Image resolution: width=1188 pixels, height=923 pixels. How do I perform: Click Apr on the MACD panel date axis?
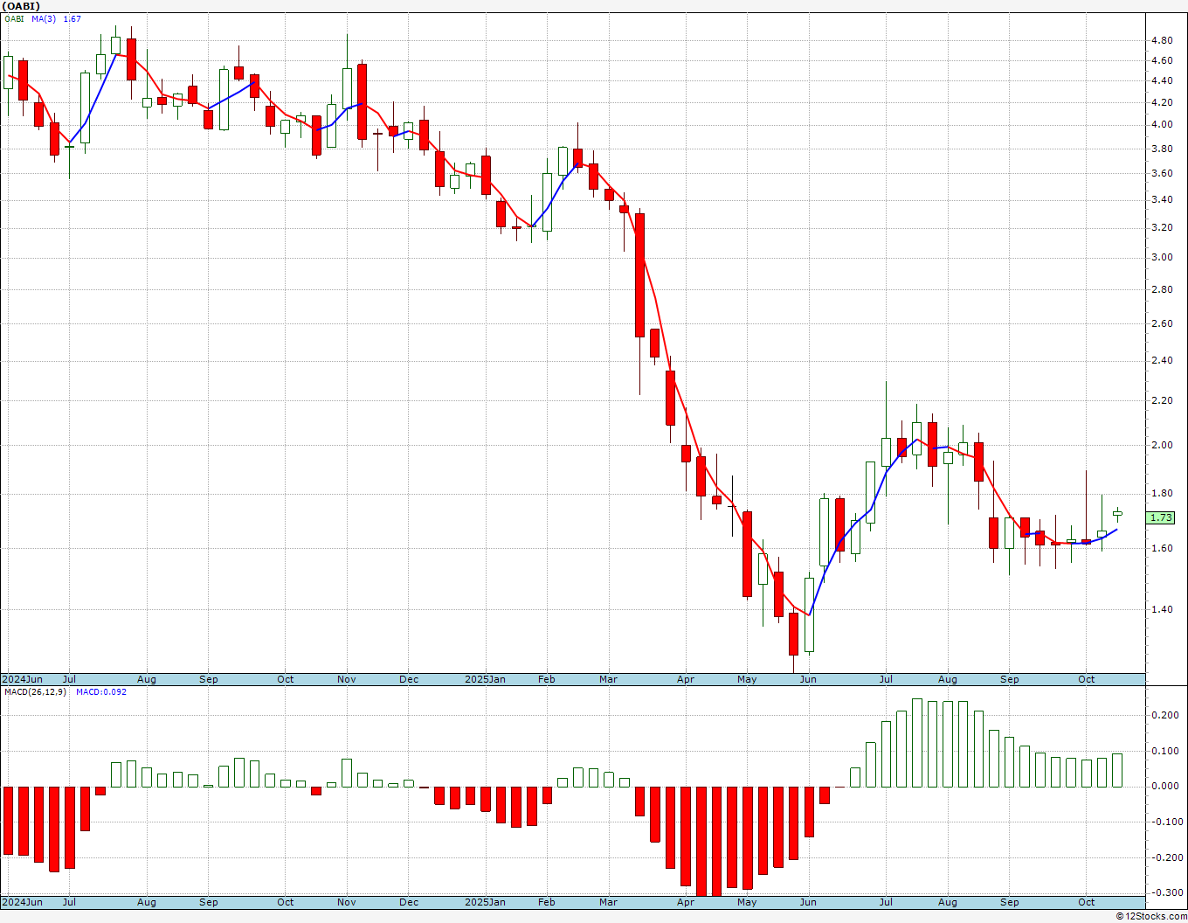click(x=686, y=902)
